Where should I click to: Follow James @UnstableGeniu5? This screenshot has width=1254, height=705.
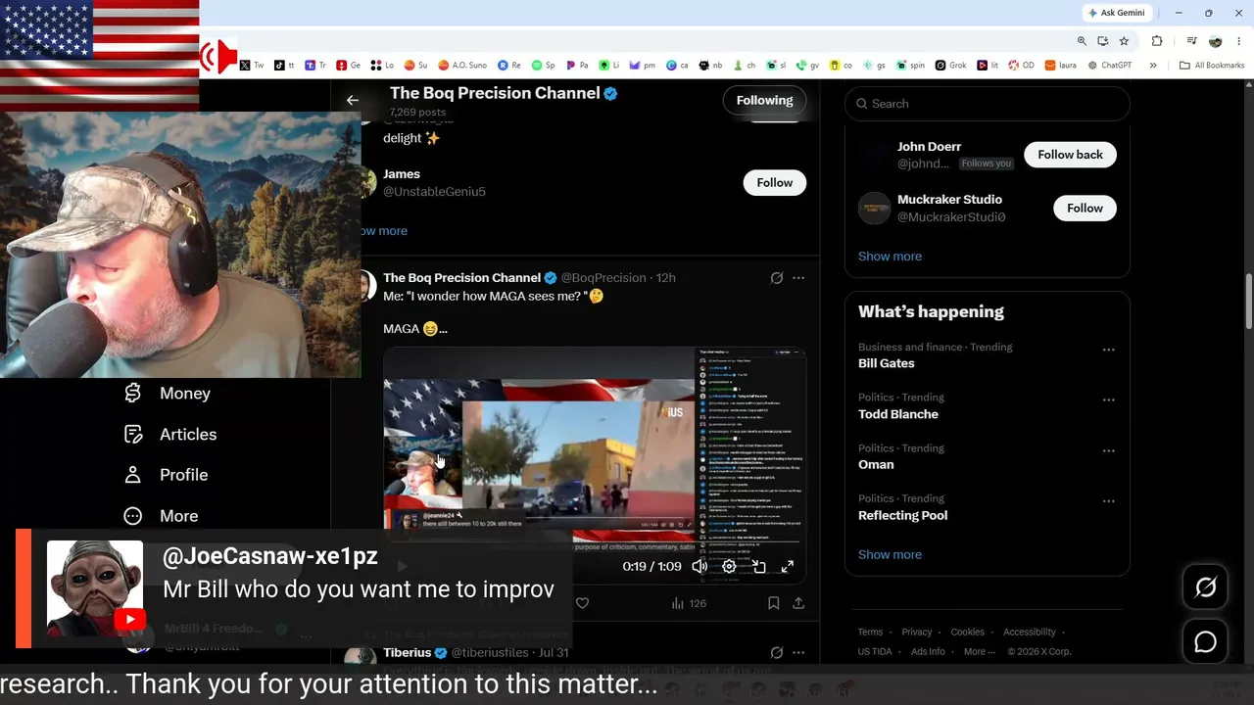click(774, 182)
